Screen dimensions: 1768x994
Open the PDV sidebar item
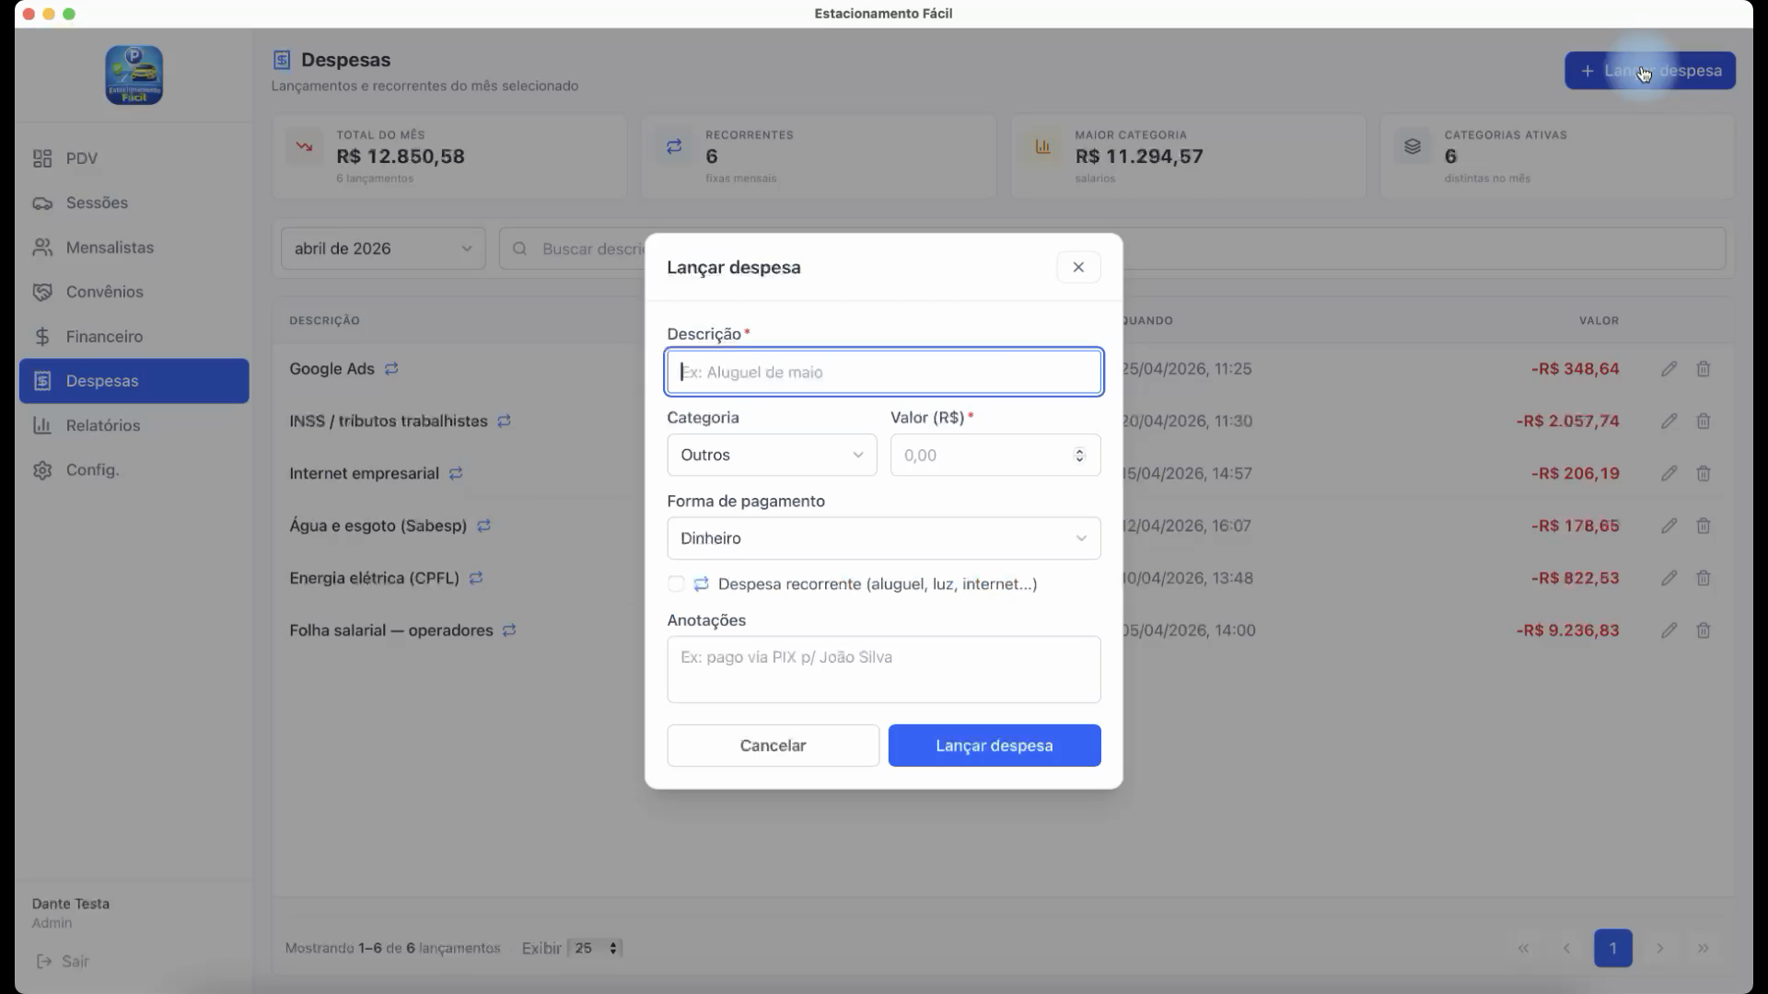coord(134,158)
